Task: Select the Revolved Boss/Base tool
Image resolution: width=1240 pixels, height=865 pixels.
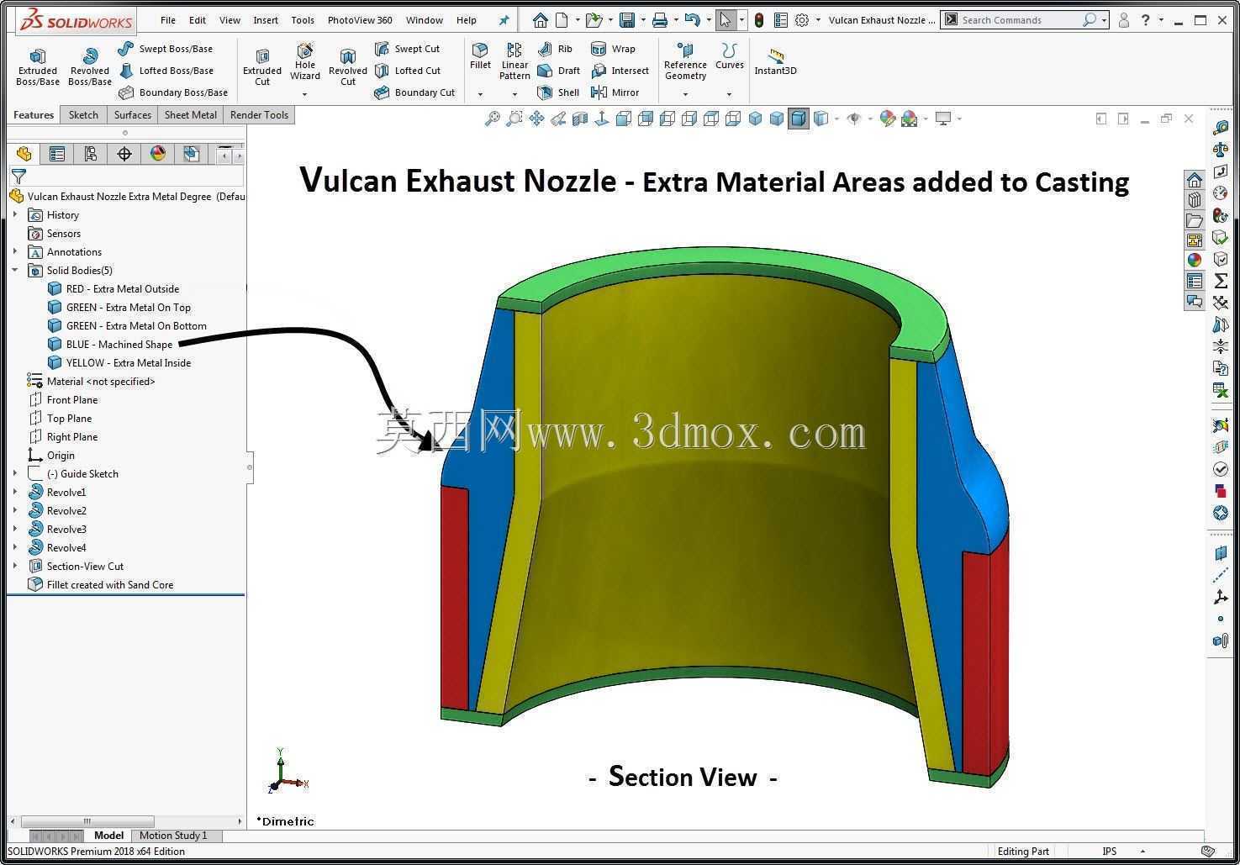Action: point(90,66)
